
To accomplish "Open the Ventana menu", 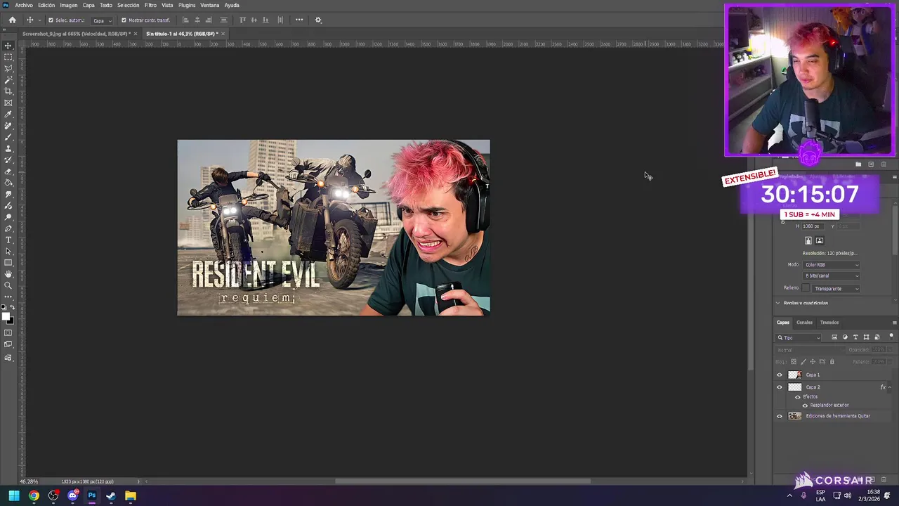I will click(210, 5).
